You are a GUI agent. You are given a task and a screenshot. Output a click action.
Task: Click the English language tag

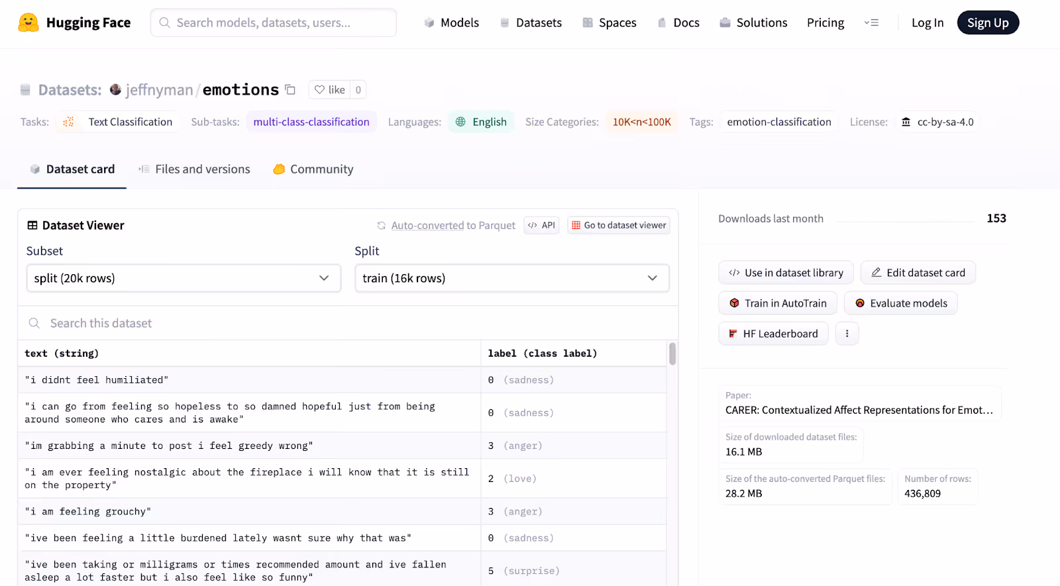point(481,122)
